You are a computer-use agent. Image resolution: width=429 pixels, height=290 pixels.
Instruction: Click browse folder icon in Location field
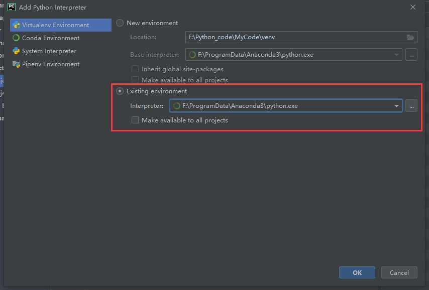(410, 37)
